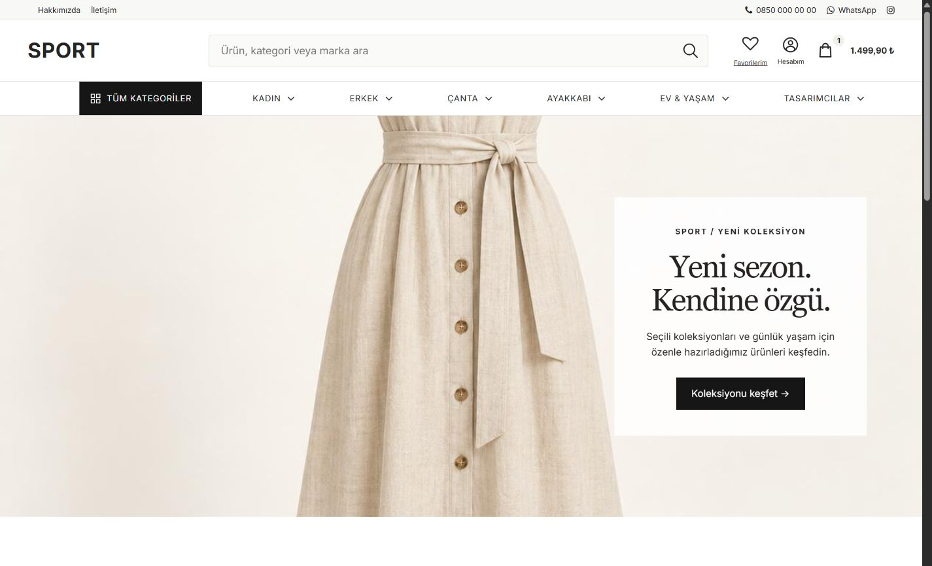Expand the Erkek dropdown chevron
This screenshot has height=566, width=932.
(x=389, y=99)
